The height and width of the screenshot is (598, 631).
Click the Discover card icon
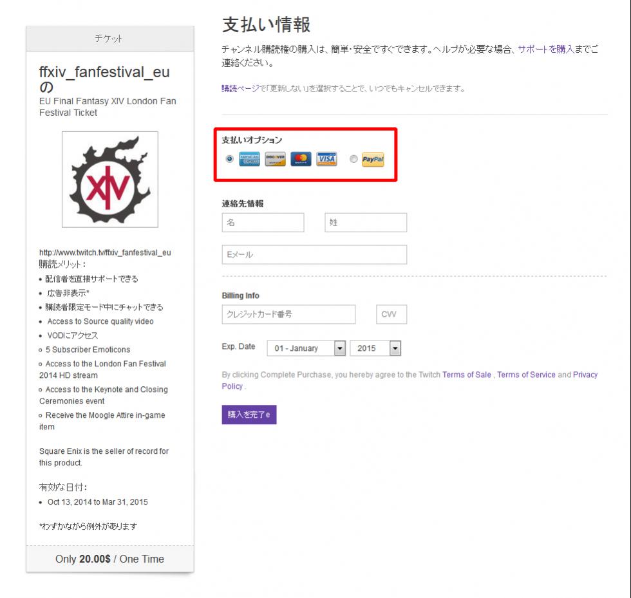point(275,159)
